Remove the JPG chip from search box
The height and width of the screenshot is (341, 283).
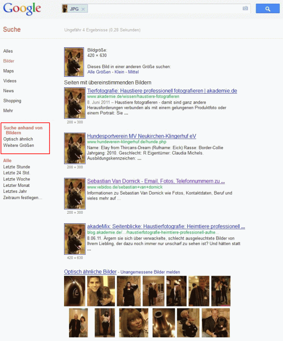pos(84,9)
